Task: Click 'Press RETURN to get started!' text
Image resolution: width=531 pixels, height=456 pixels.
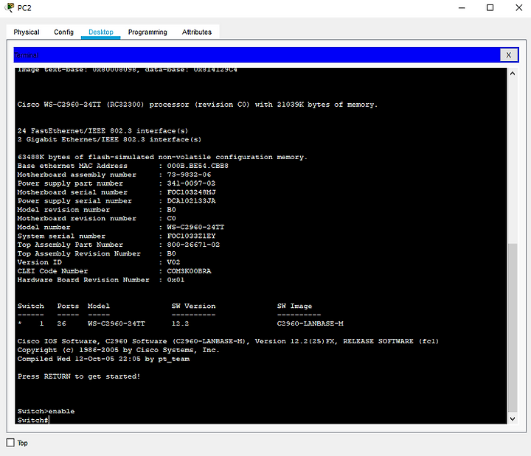Action: point(79,376)
